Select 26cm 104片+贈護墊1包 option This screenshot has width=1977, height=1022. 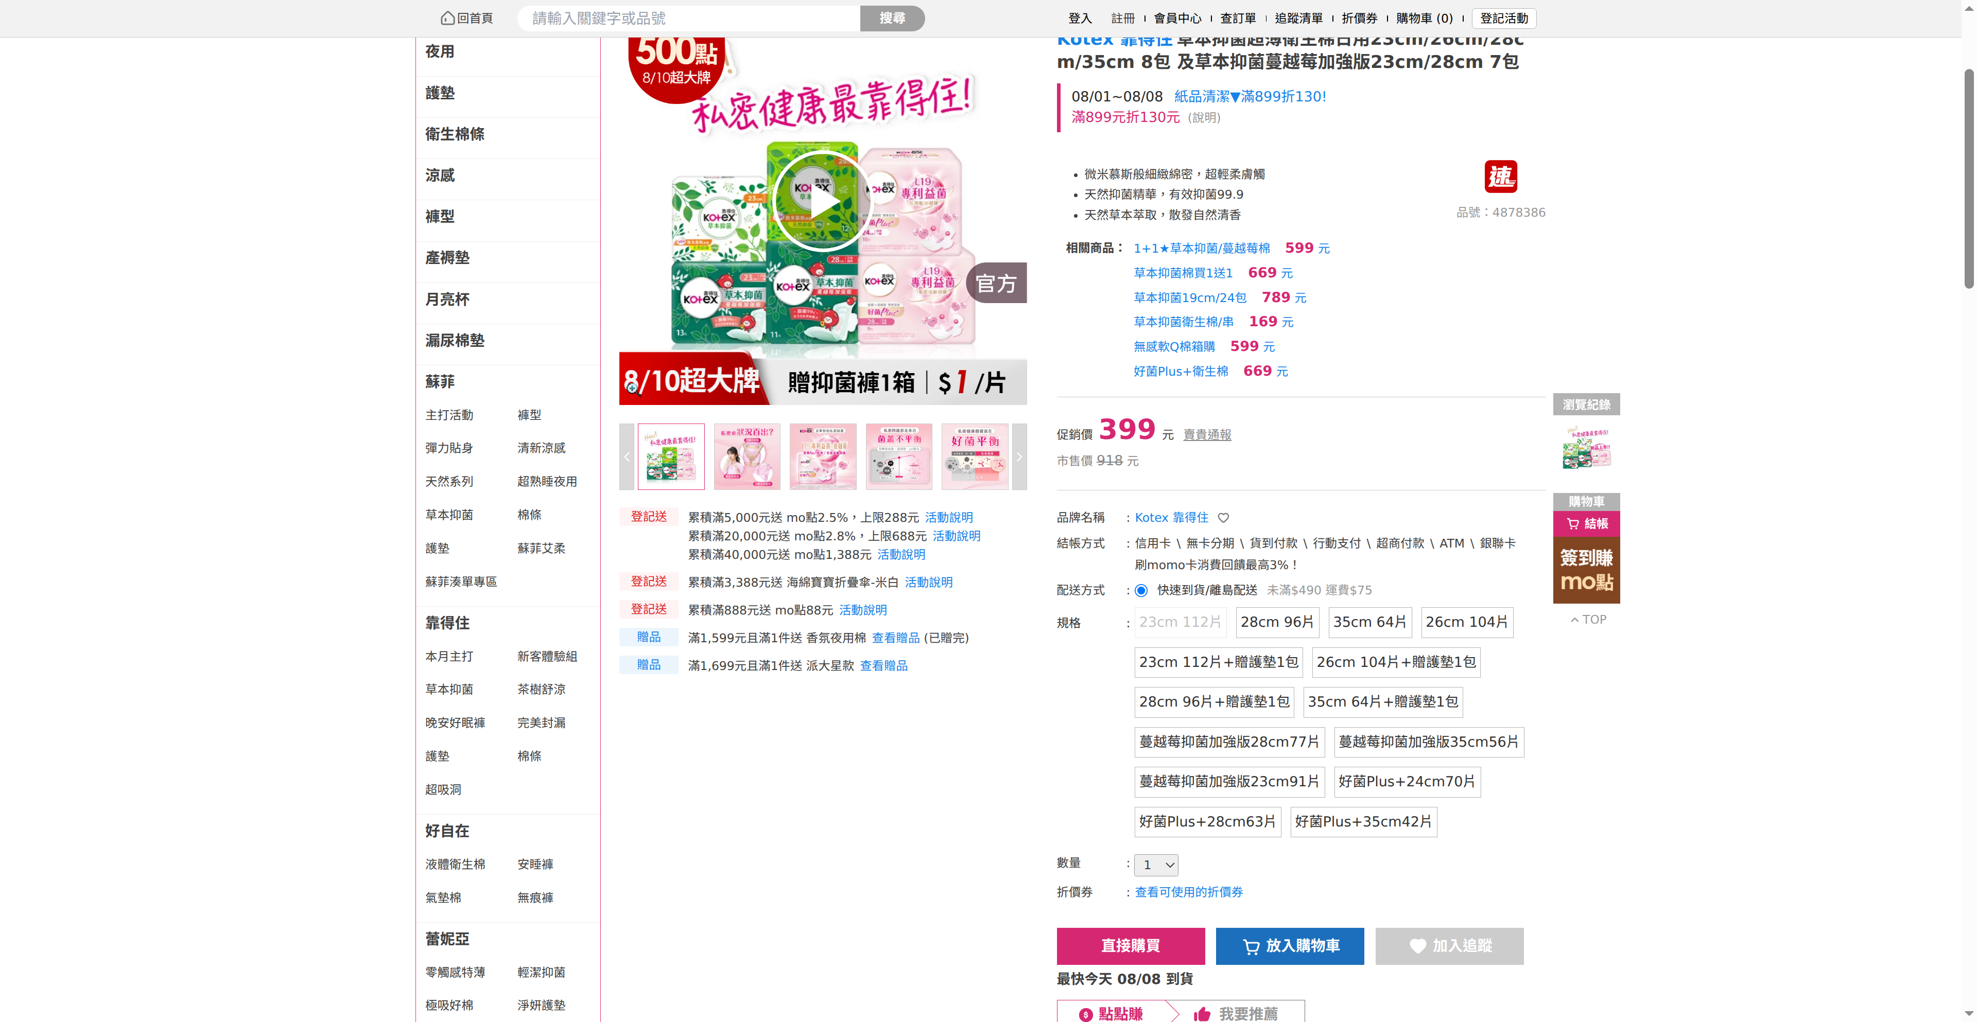click(x=1396, y=662)
